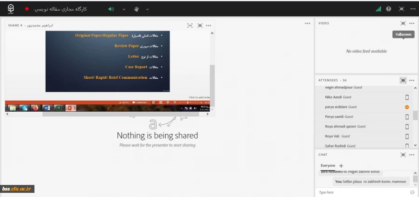This screenshot has height=197, width=419.
Task: Maximize the Attendees pod
Action: click(x=403, y=80)
